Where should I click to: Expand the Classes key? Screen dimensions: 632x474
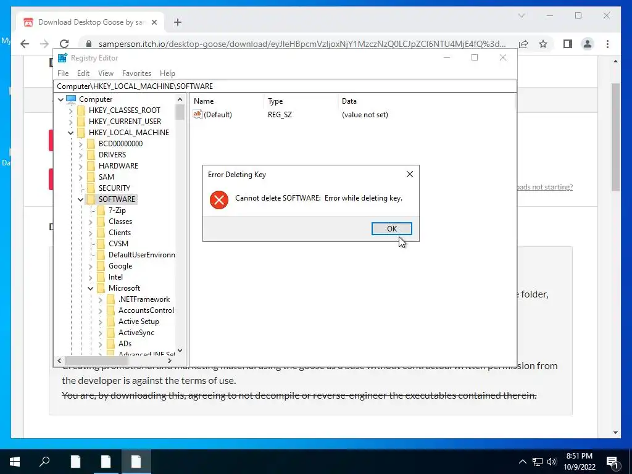[90, 222]
